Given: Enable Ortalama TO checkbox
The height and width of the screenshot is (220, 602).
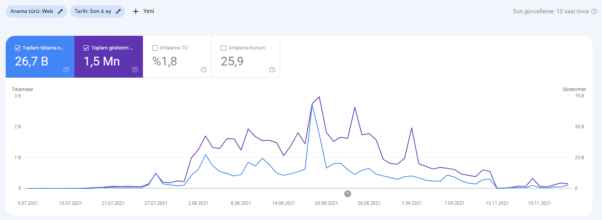Looking at the screenshot, I should point(155,48).
